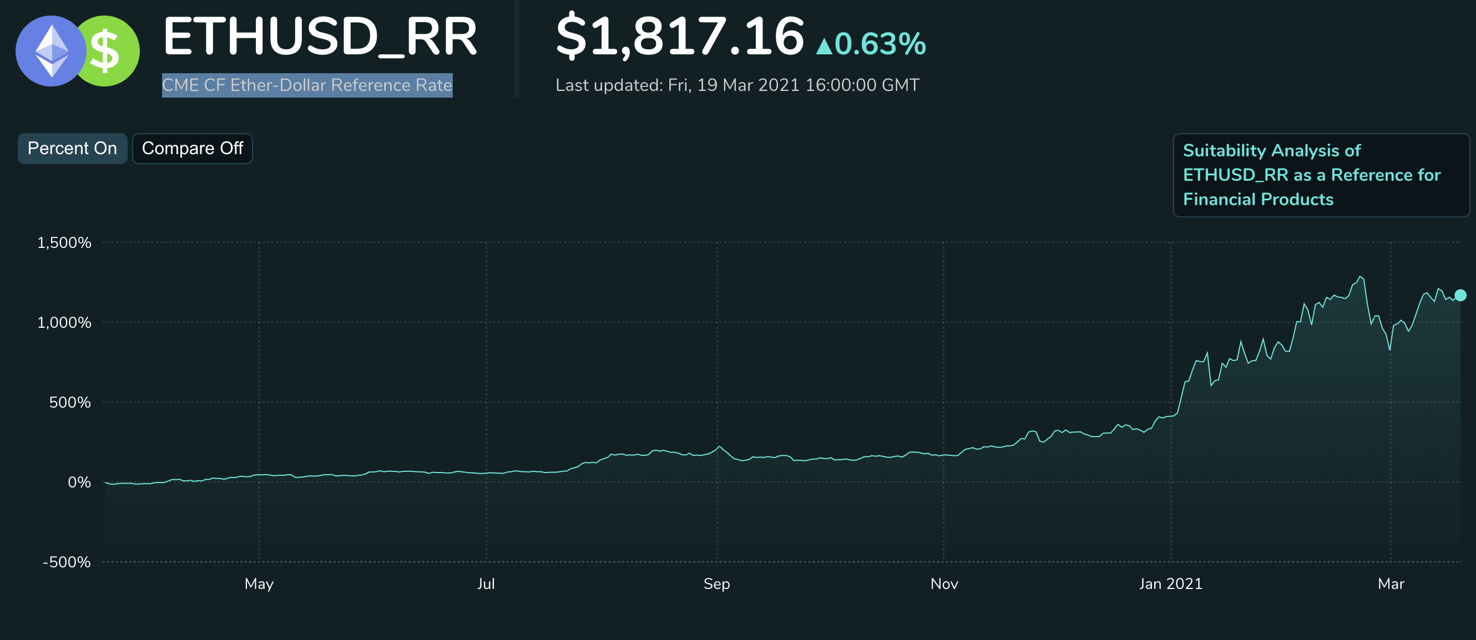Open the Suitability Analysis of ETHUSD_RR link

coord(1319,175)
